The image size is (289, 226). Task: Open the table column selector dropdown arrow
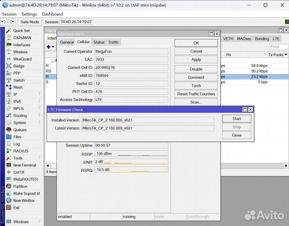pyautogui.click(x=286, y=55)
